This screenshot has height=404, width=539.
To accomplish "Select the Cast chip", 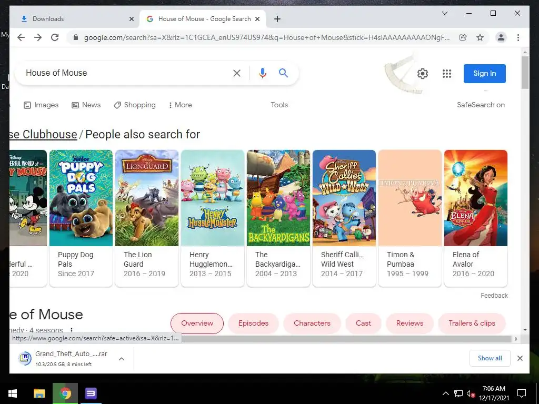I will pyautogui.click(x=363, y=324).
